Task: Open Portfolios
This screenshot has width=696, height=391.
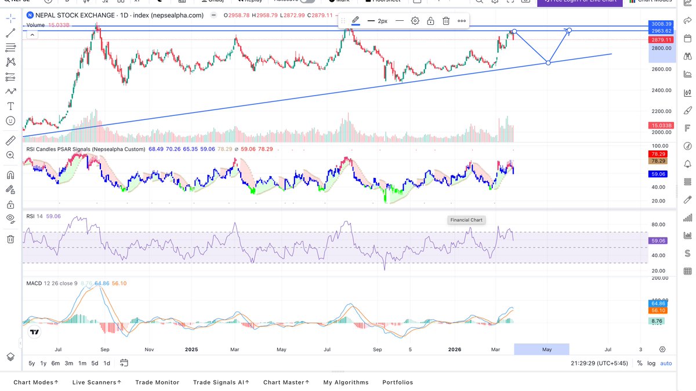Action: [x=397, y=382]
